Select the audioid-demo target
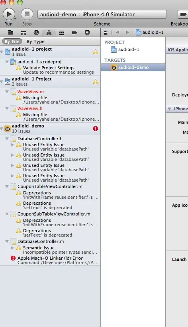Screen dimensions: 188x327 (133, 67)
